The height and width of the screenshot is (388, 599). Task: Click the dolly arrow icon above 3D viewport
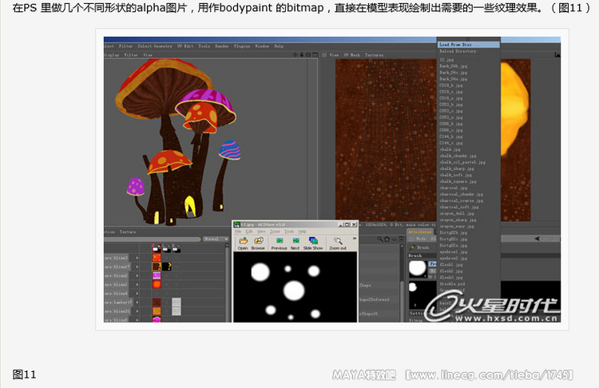pyautogui.click(x=301, y=54)
